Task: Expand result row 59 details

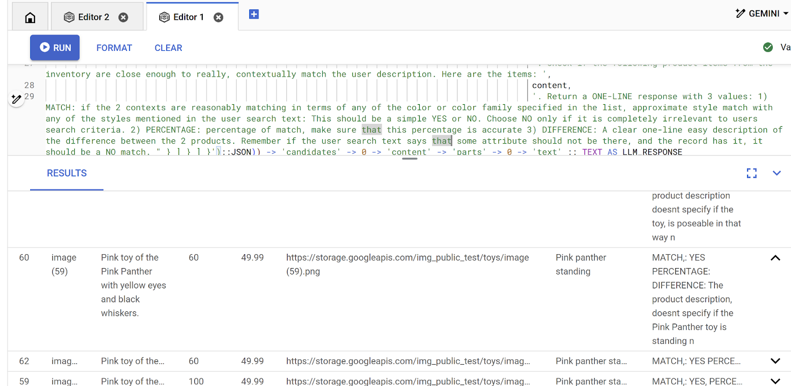Action: (775, 381)
